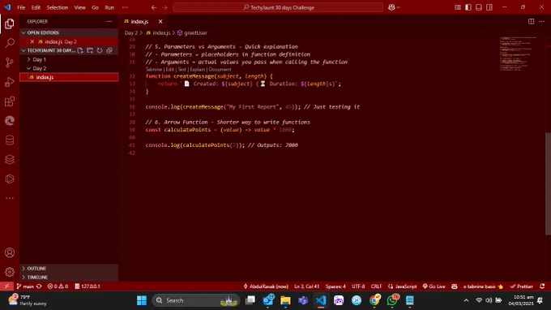Toggle the bottom panel visibility
Viewport: 551px width, 310px height.
pos(479,7)
